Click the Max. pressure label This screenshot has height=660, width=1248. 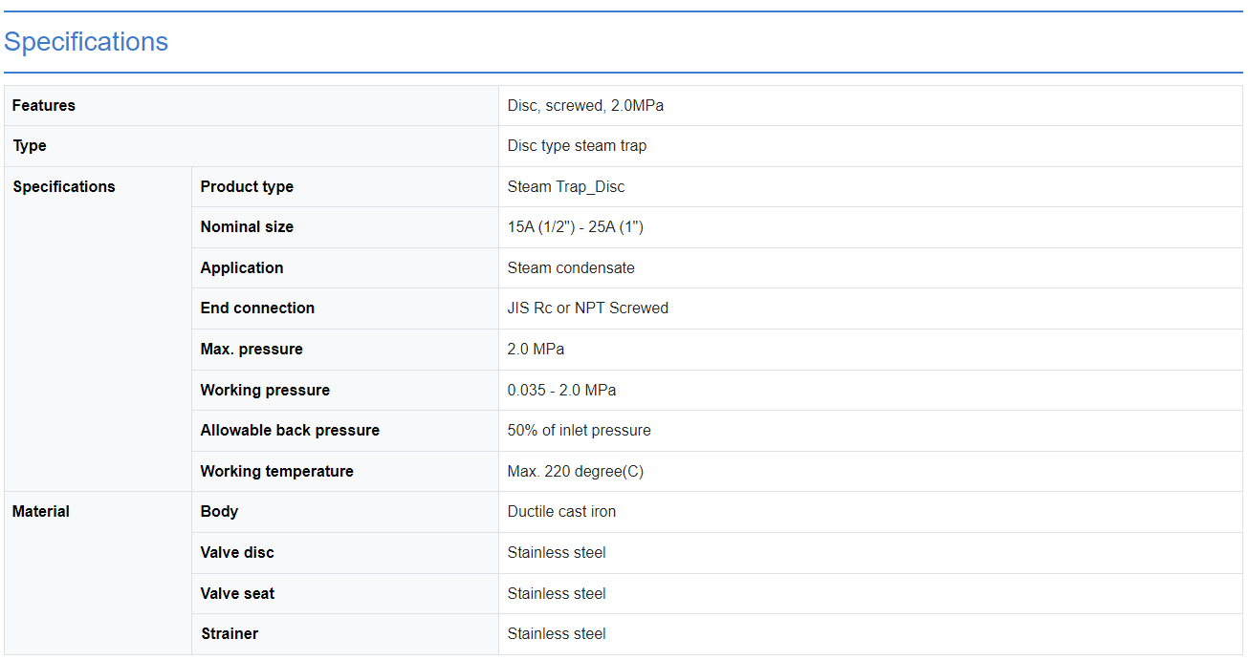point(252,350)
